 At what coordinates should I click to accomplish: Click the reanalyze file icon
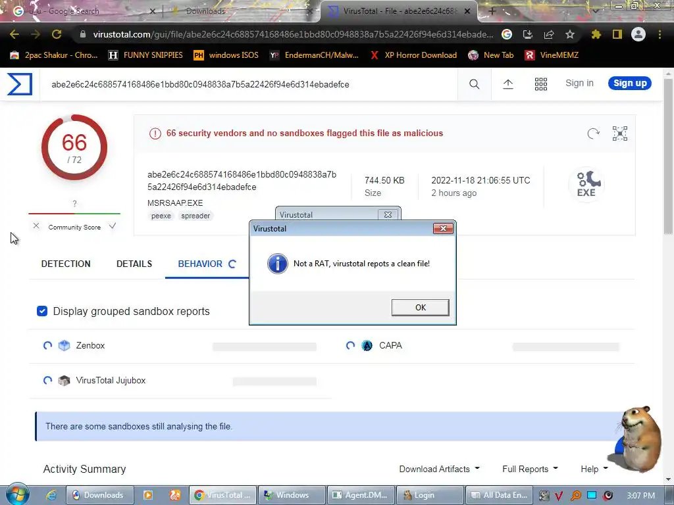(593, 133)
